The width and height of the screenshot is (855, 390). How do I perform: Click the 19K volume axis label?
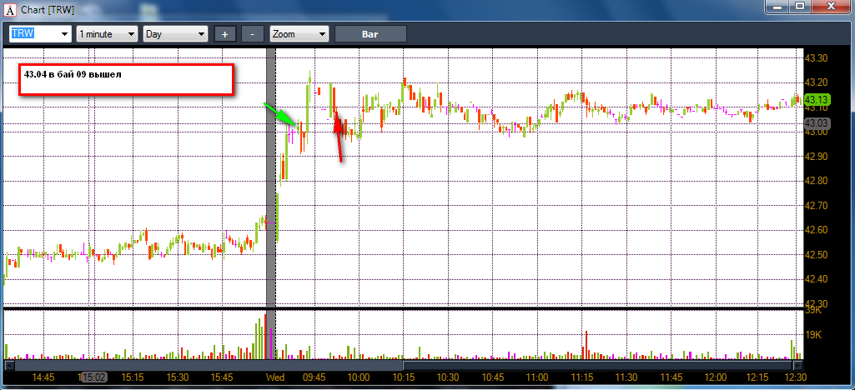(813, 334)
